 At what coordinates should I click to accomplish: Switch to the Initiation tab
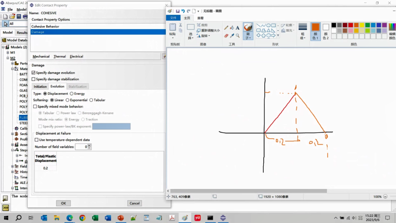pos(40,87)
